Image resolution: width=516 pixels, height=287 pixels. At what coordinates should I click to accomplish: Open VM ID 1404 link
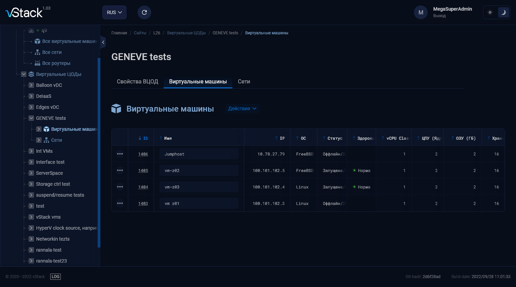click(x=143, y=187)
